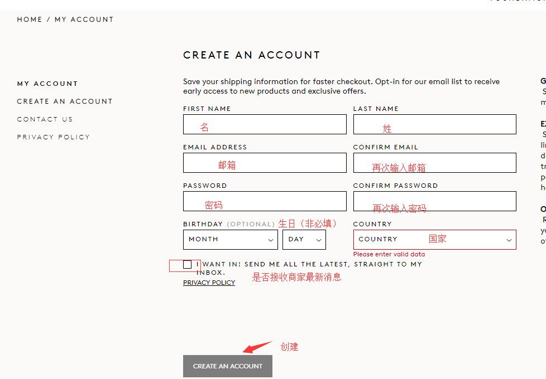Viewport: 546px width, 379px height.
Task: Click My Account in the breadcrumb trail
Action: click(84, 20)
